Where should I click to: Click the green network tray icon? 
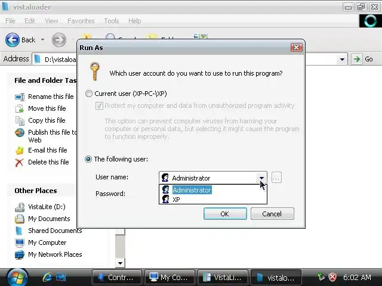tap(321, 277)
